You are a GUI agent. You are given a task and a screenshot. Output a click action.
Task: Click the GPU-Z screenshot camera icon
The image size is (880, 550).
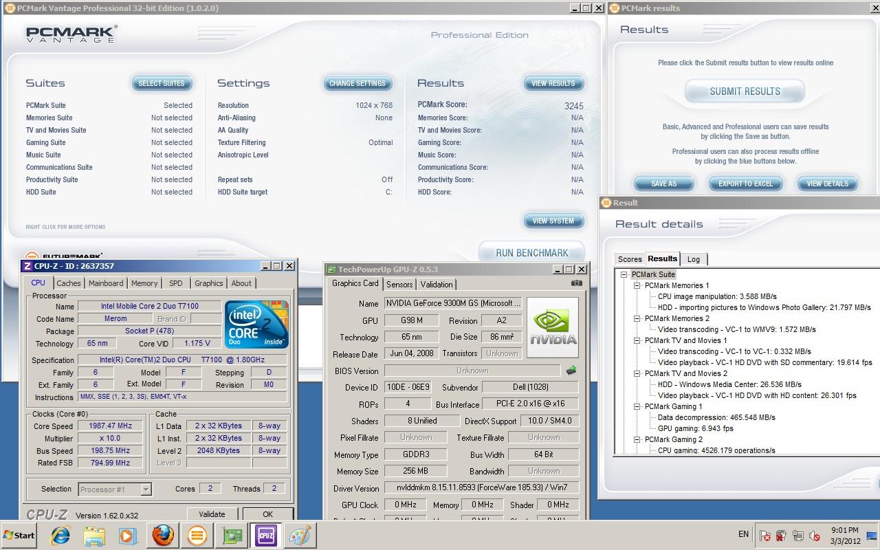click(576, 283)
